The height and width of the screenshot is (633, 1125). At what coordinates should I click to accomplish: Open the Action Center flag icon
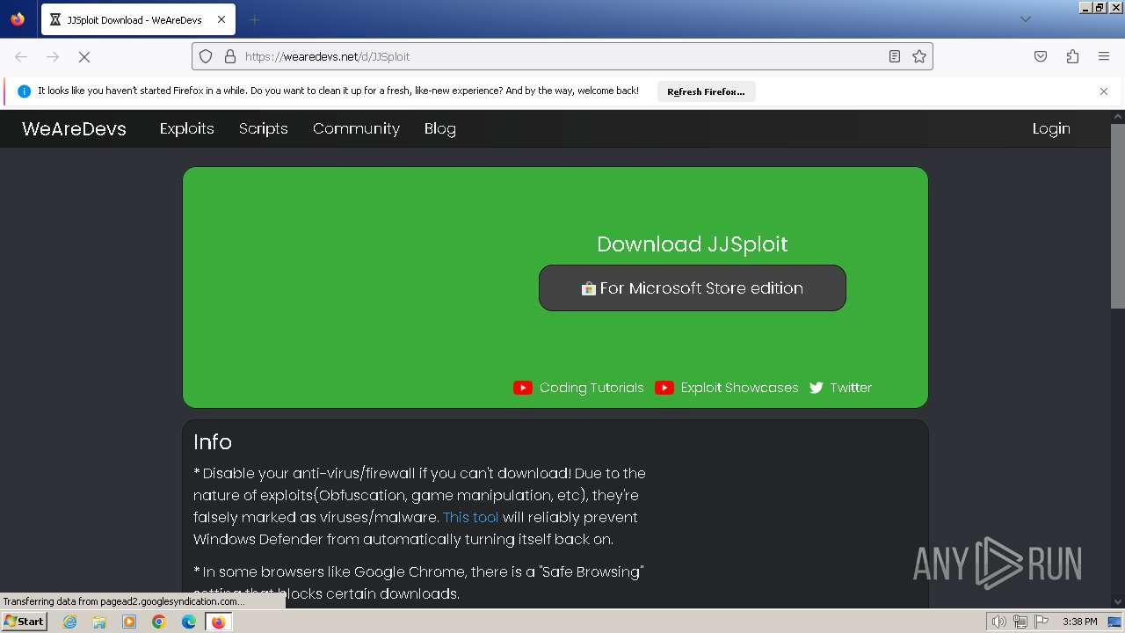coord(1042,622)
